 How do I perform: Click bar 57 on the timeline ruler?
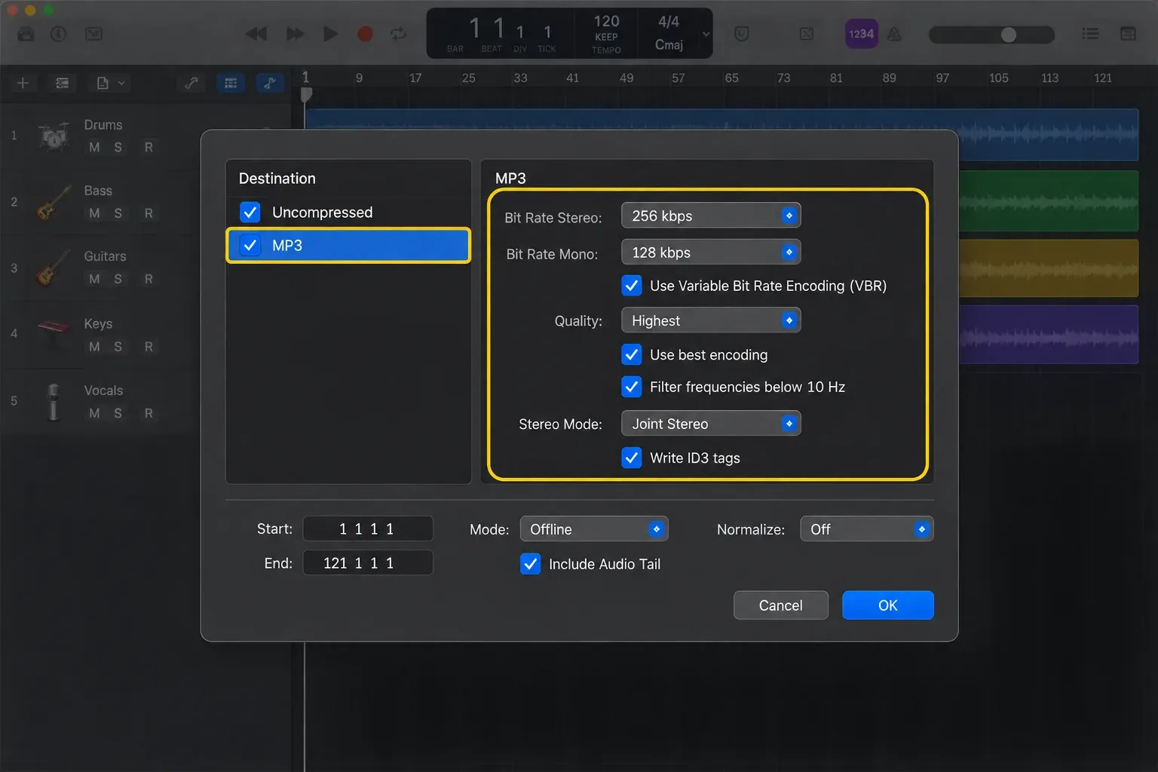(679, 78)
